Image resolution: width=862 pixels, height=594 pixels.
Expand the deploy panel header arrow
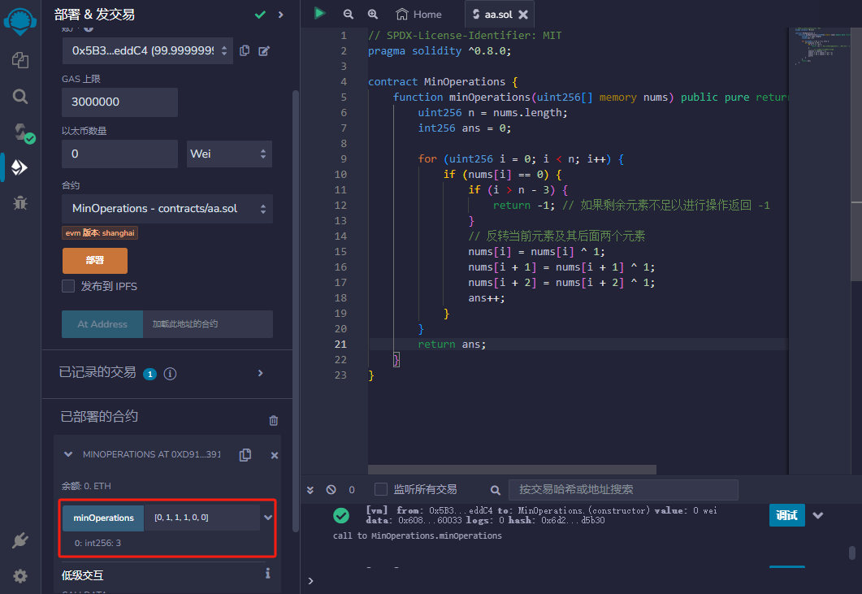[281, 15]
